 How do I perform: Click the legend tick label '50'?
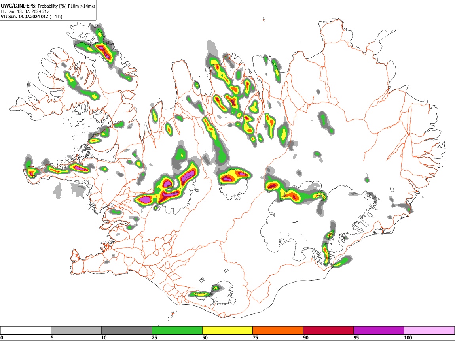[x=205, y=337]
